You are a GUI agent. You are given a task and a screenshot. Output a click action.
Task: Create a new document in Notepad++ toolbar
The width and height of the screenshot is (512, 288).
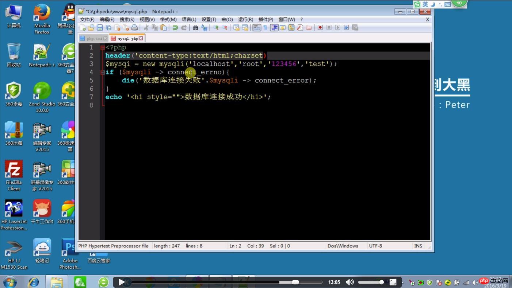83,27
